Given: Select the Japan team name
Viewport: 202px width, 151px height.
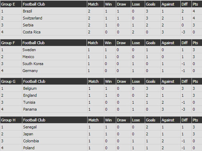Looking at the screenshot, I should pos(28,134).
